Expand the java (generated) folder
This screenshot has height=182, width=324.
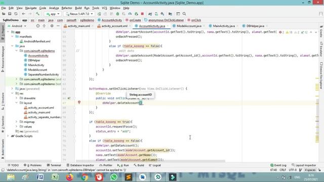click(x=12, y=89)
